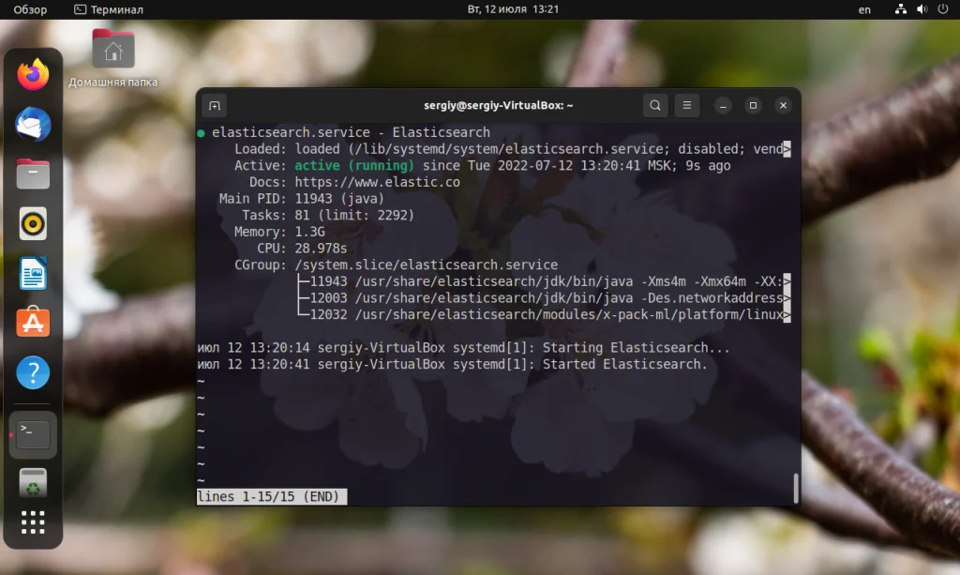Switch keyboard layout using the 'en' indicator
This screenshot has width=960, height=575.
pos(864,9)
